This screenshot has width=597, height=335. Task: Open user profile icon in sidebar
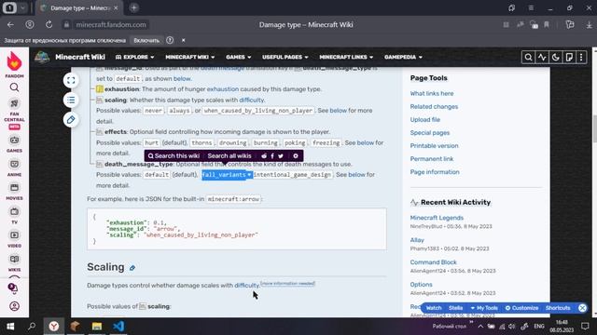click(x=14, y=306)
